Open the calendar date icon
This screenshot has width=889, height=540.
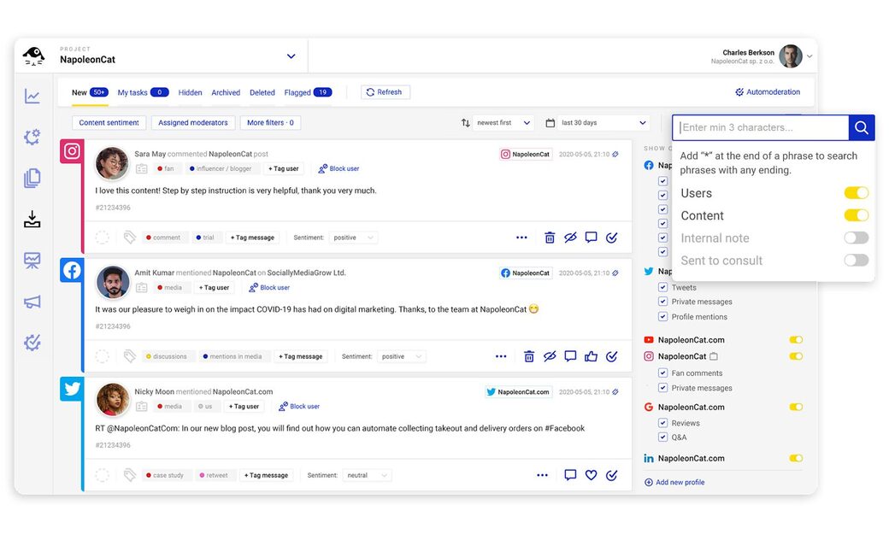(550, 123)
